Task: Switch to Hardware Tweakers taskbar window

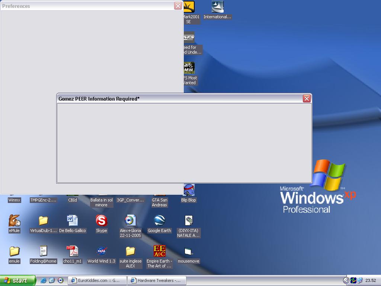Action: coord(157,280)
